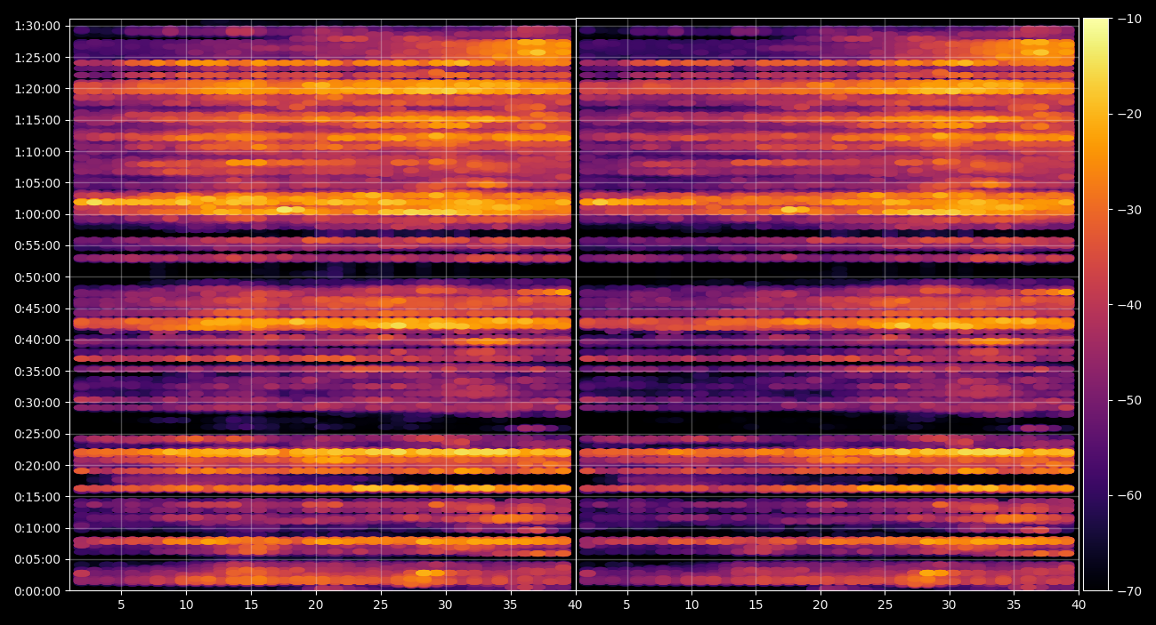This screenshot has width=1156, height=625.
Task: Click the 0:45:00 y-axis tick label
Action: point(37,308)
